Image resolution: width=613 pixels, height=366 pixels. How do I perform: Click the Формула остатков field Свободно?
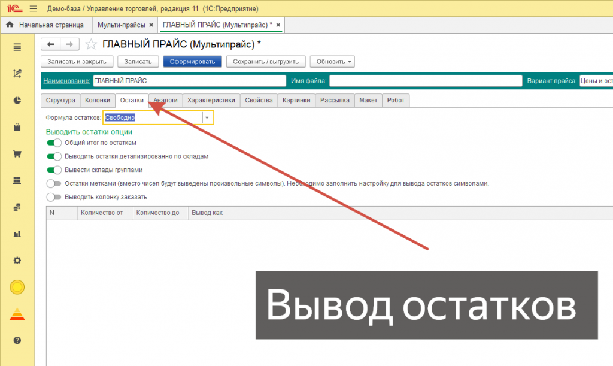coord(153,117)
